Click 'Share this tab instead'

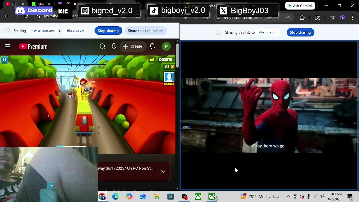pyautogui.click(x=146, y=31)
